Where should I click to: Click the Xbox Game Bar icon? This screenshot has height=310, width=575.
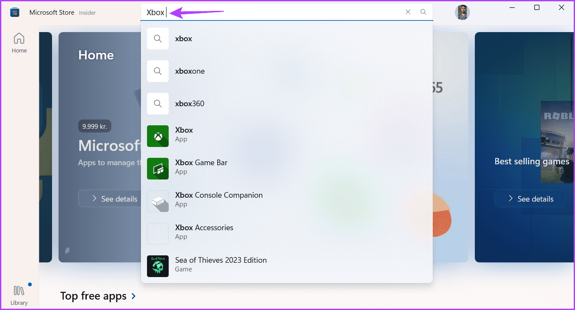coord(158,169)
